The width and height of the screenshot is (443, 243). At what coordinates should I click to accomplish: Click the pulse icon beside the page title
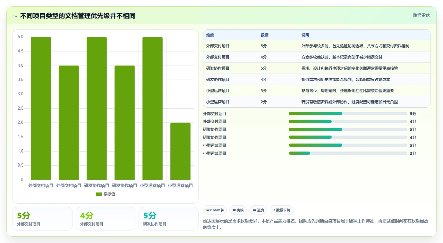[x=15, y=16]
